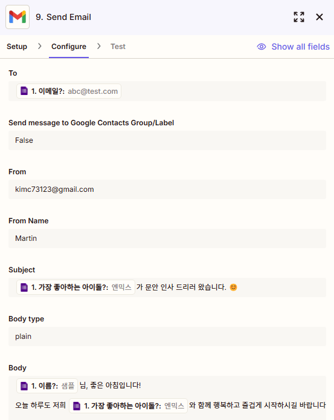Click the smiley emoji in Subject
Viewport: 334px width, 420px height.
234,287
